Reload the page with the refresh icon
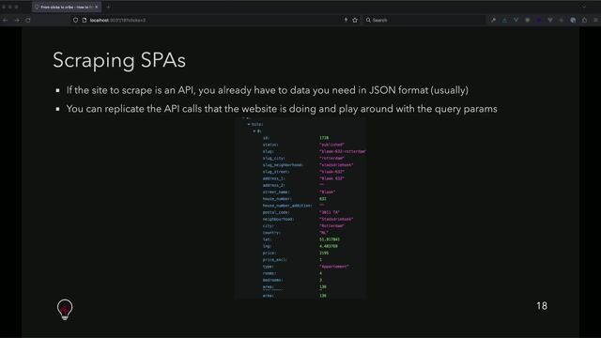Screen dimensions: 601x338 (28, 20)
